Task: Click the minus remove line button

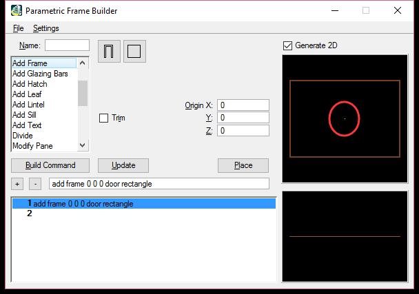Action: pyautogui.click(x=35, y=184)
